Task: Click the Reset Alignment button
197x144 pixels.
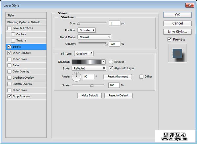Action: tap(118, 77)
